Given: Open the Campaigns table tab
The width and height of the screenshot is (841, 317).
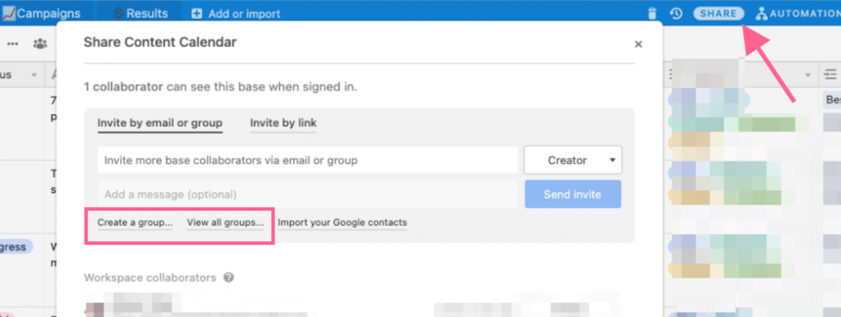Looking at the screenshot, I should click(x=42, y=13).
